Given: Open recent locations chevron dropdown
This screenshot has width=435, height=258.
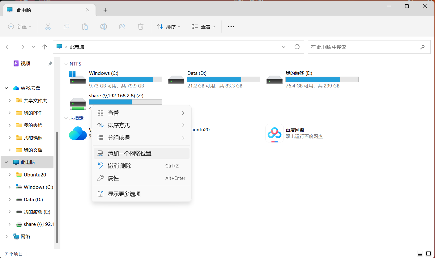Looking at the screenshot, I should coord(33,47).
